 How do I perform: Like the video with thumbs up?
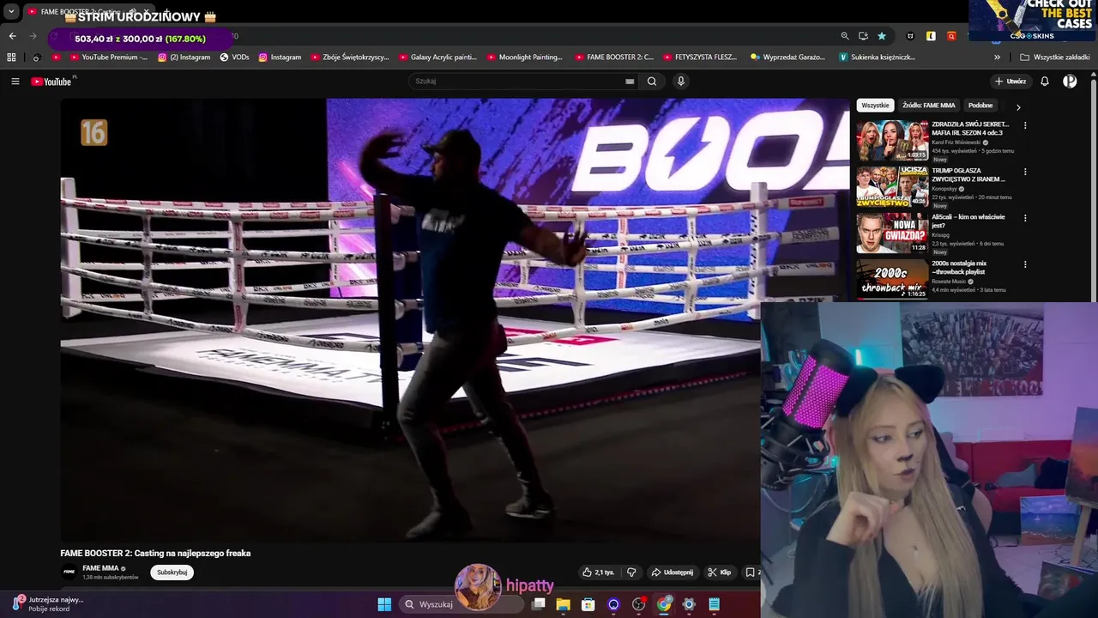[599, 573]
